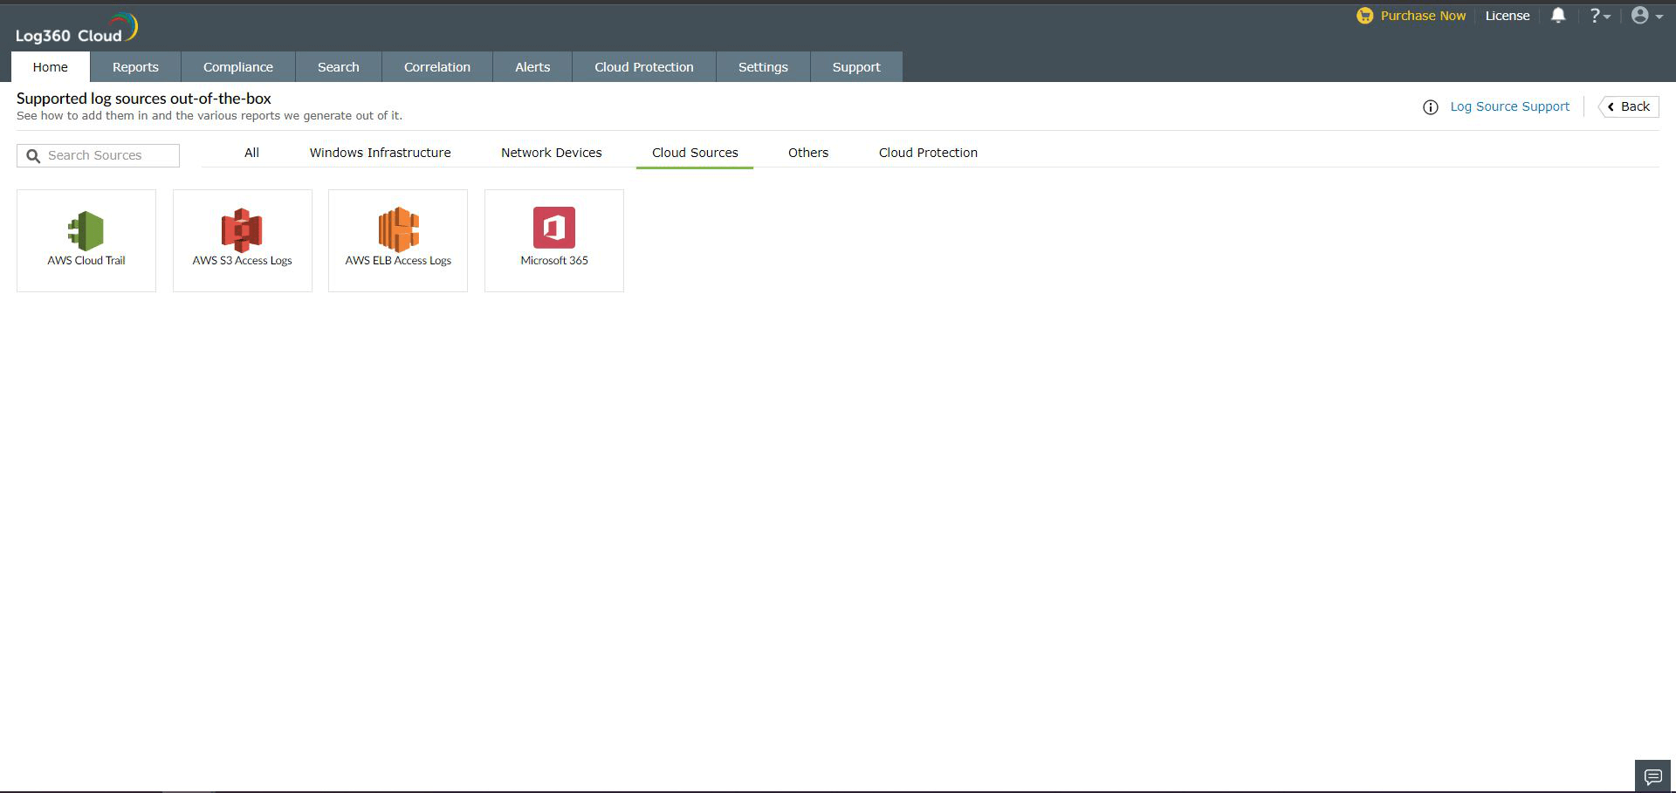Filter sources by Windows Infrastructure
Screen dimensions: 1676x793
[380, 153]
